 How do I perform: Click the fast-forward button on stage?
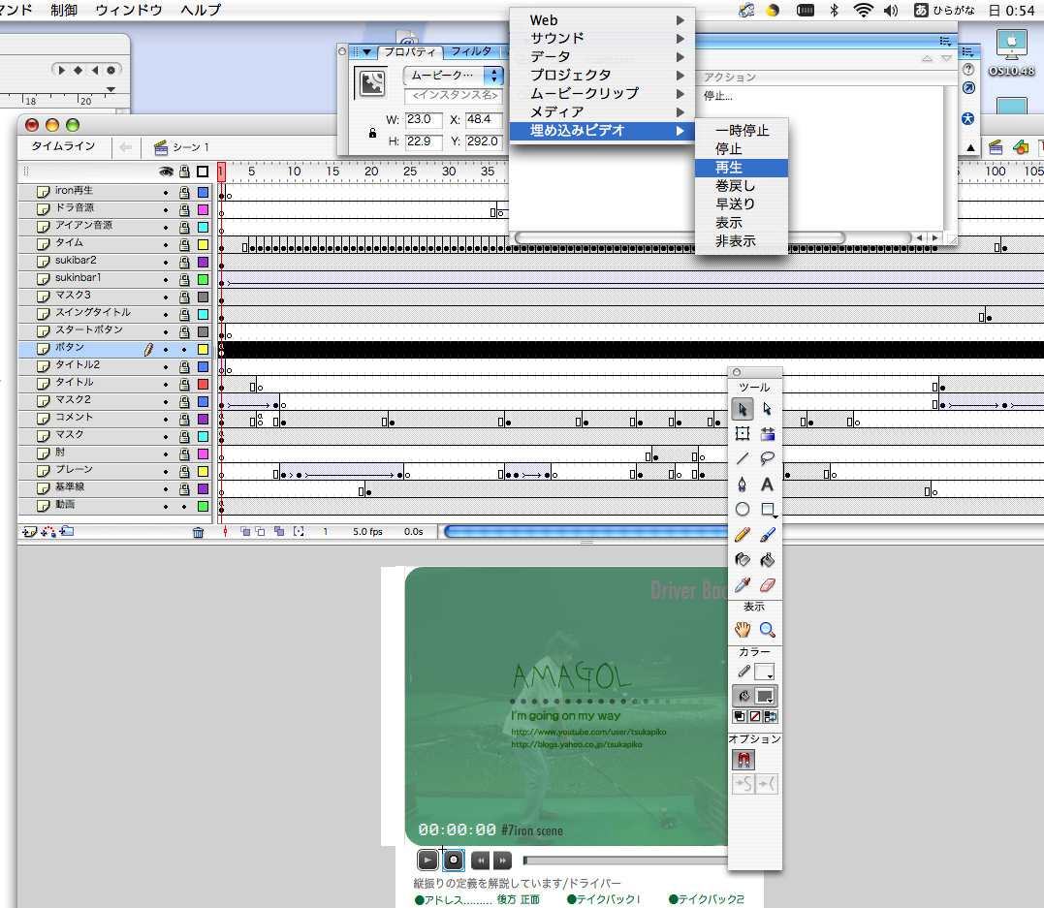[502, 861]
